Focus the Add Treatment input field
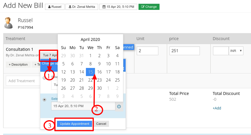The width and height of the screenshot is (251, 135). pos(23,81)
